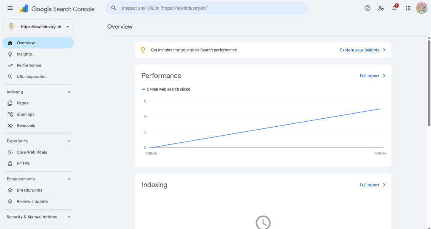Click the URL inspection magnifier icon

(x=10, y=77)
